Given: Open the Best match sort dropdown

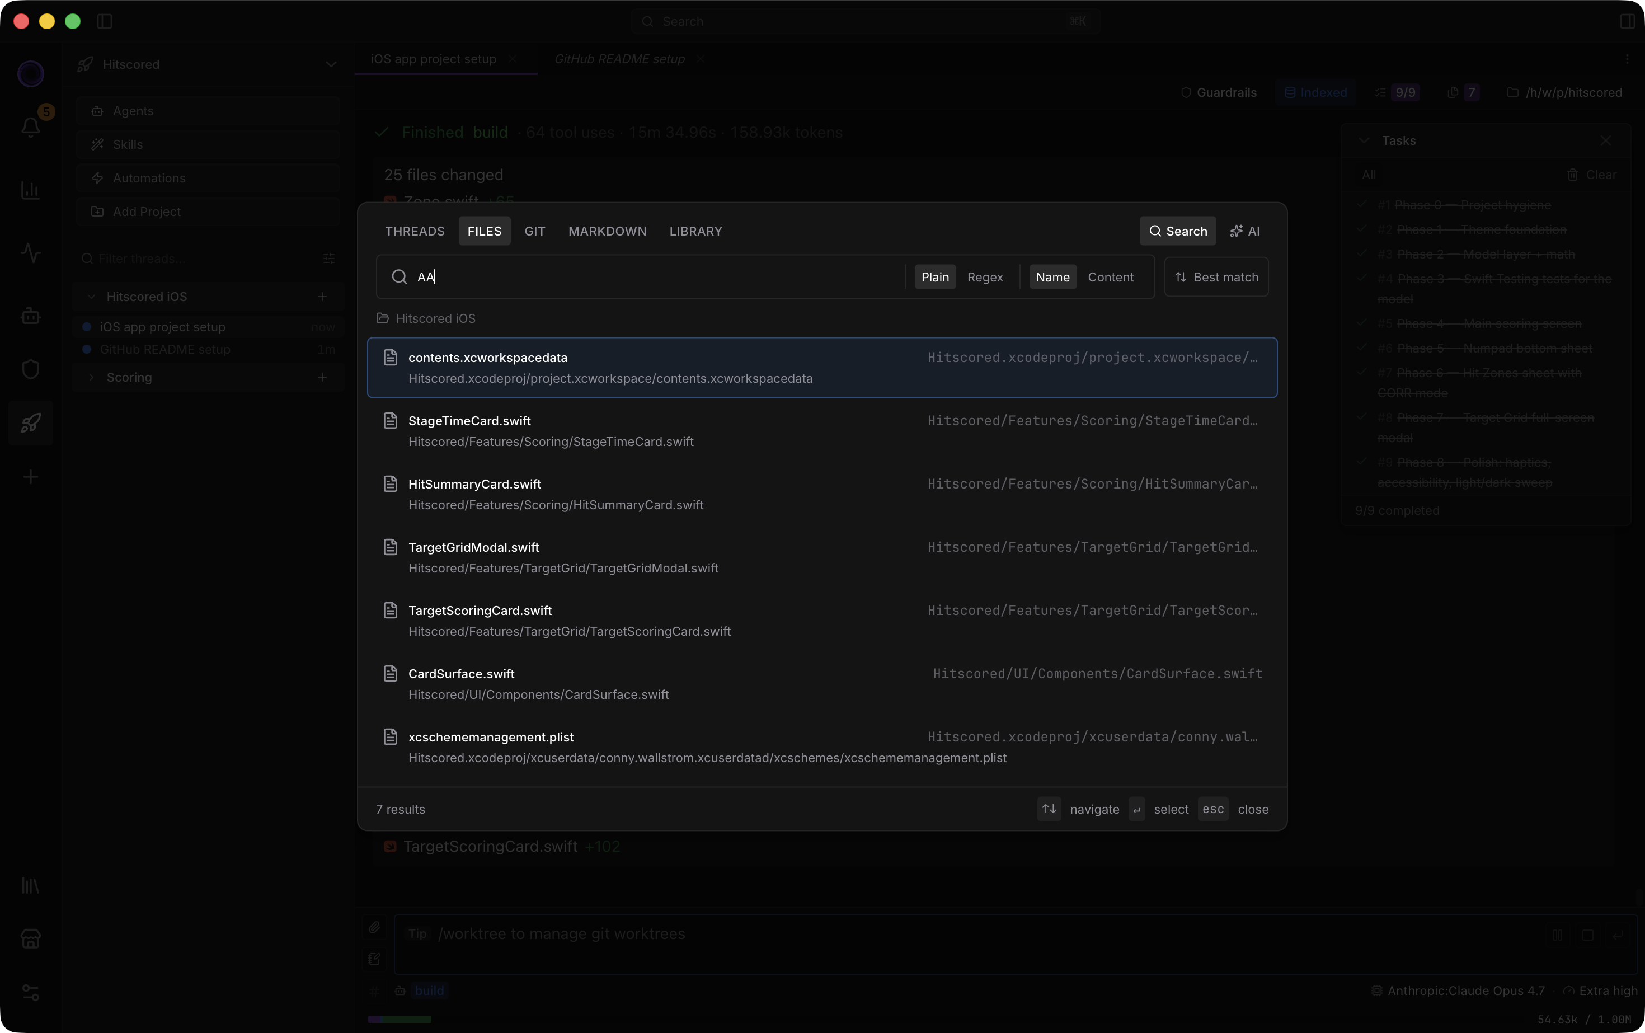Looking at the screenshot, I should (x=1216, y=276).
